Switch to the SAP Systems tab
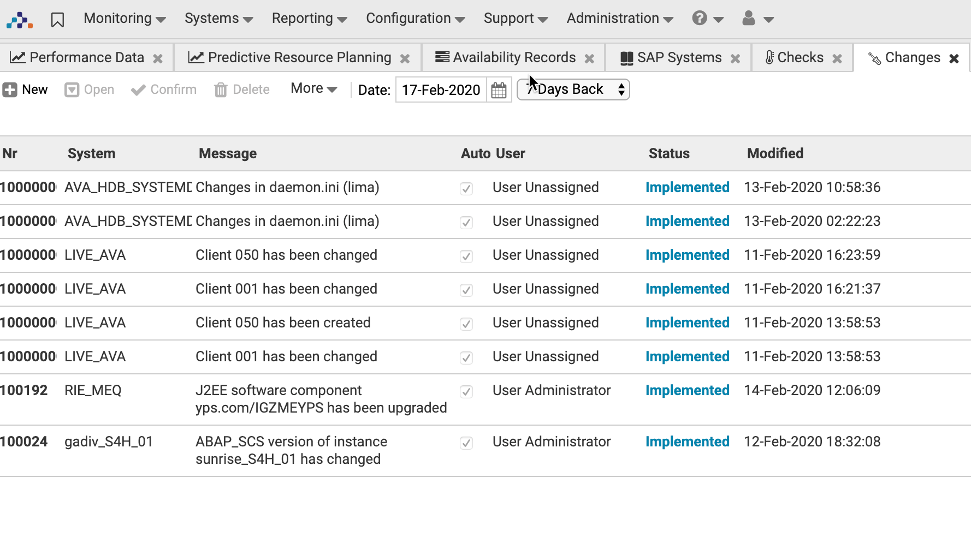The image size is (971, 549). 679,57
